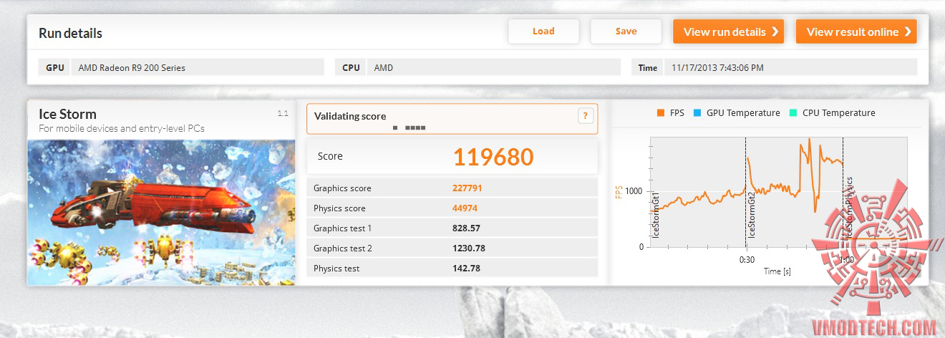Viewport: 945px width, 338px height.
Task: Click the version number 1.1 label
Action: click(282, 113)
